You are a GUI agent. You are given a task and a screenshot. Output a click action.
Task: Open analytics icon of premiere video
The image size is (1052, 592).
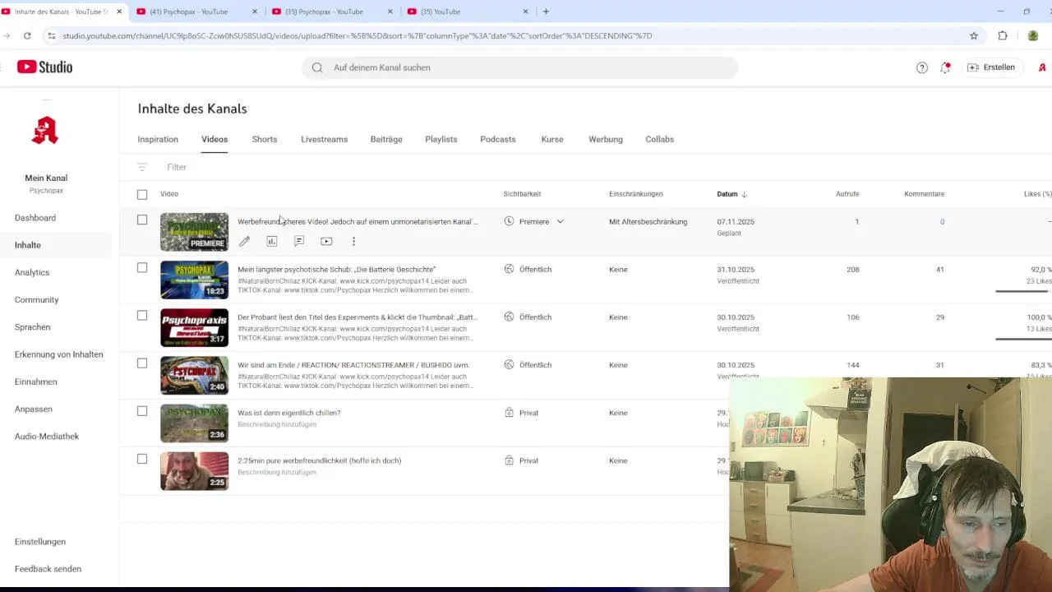[x=272, y=241]
